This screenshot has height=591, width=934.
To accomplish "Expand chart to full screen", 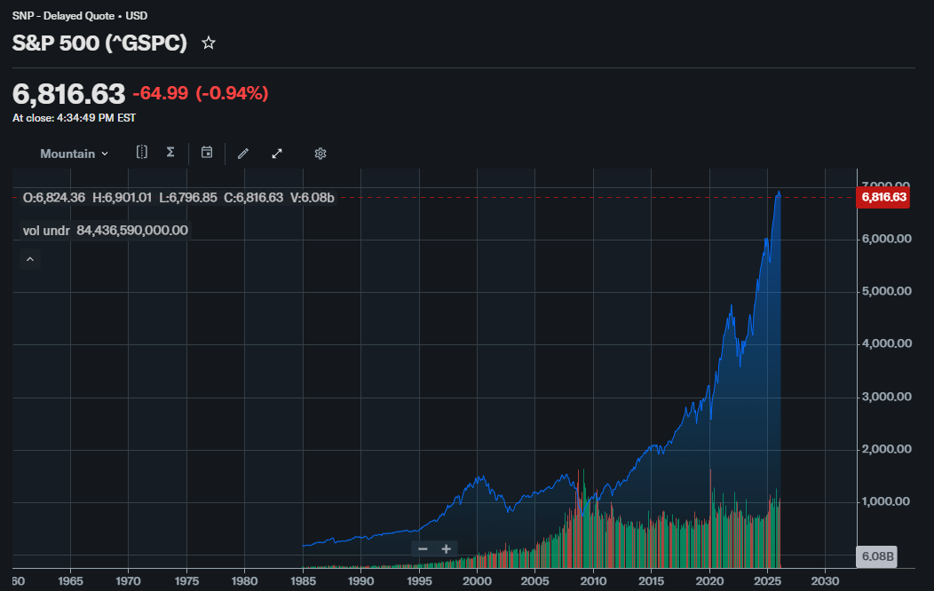I will (x=277, y=154).
